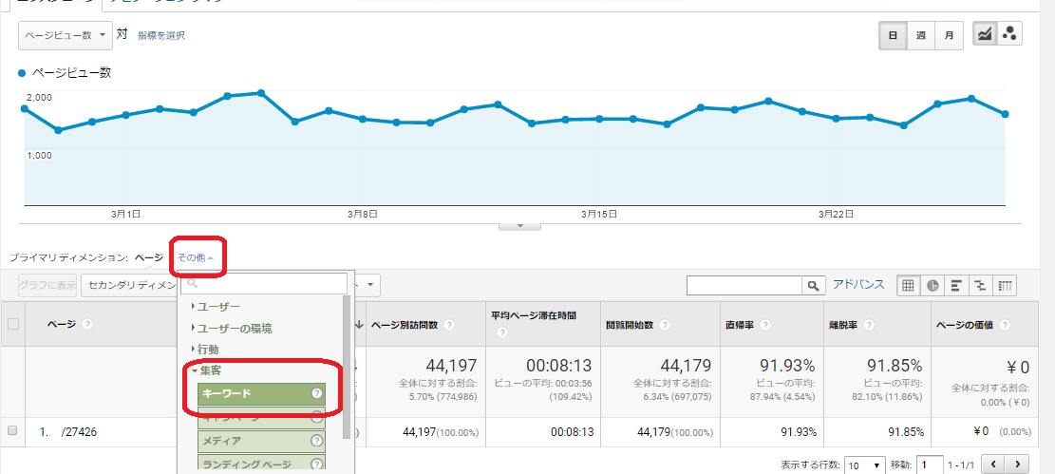1055x474 pixels.
Task: Click the 指標を選択 link
Action: coord(161,35)
